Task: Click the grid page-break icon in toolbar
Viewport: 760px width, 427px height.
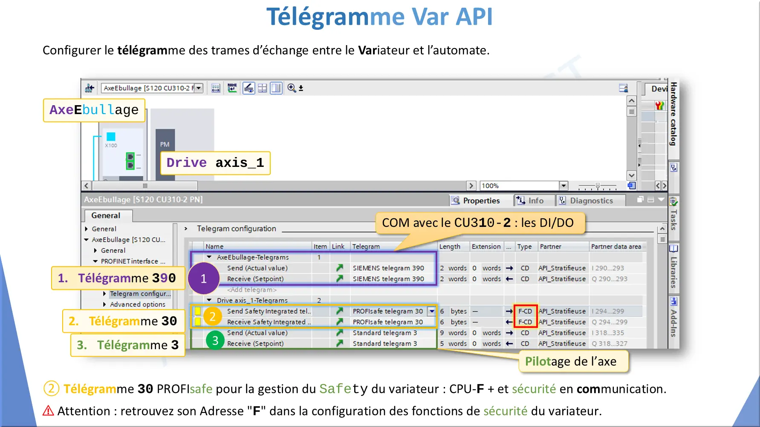Action: 263,88
